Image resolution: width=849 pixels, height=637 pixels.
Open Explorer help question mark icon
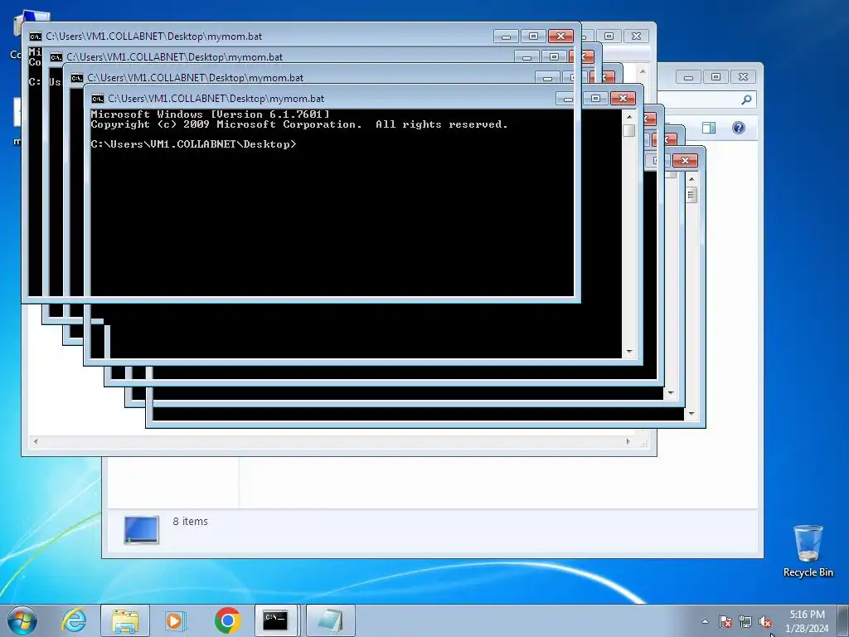pos(739,128)
